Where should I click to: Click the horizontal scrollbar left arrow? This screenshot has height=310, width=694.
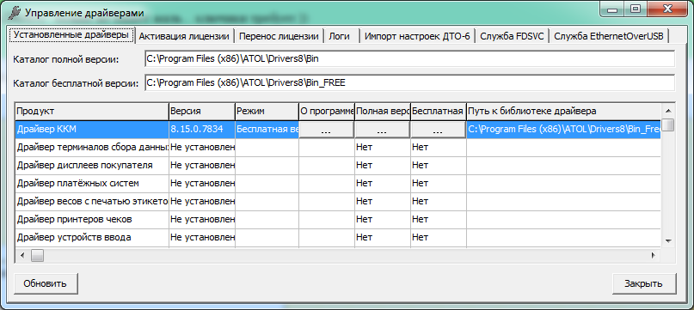click(22, 256)
